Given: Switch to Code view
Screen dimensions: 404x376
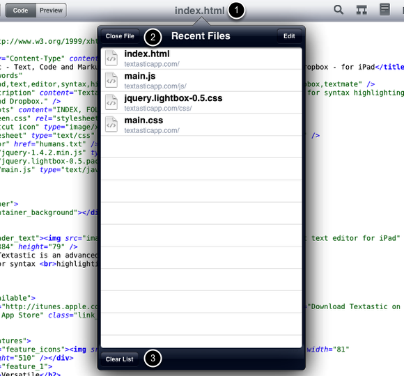Looking at the screenshot, I should [21, 10].
